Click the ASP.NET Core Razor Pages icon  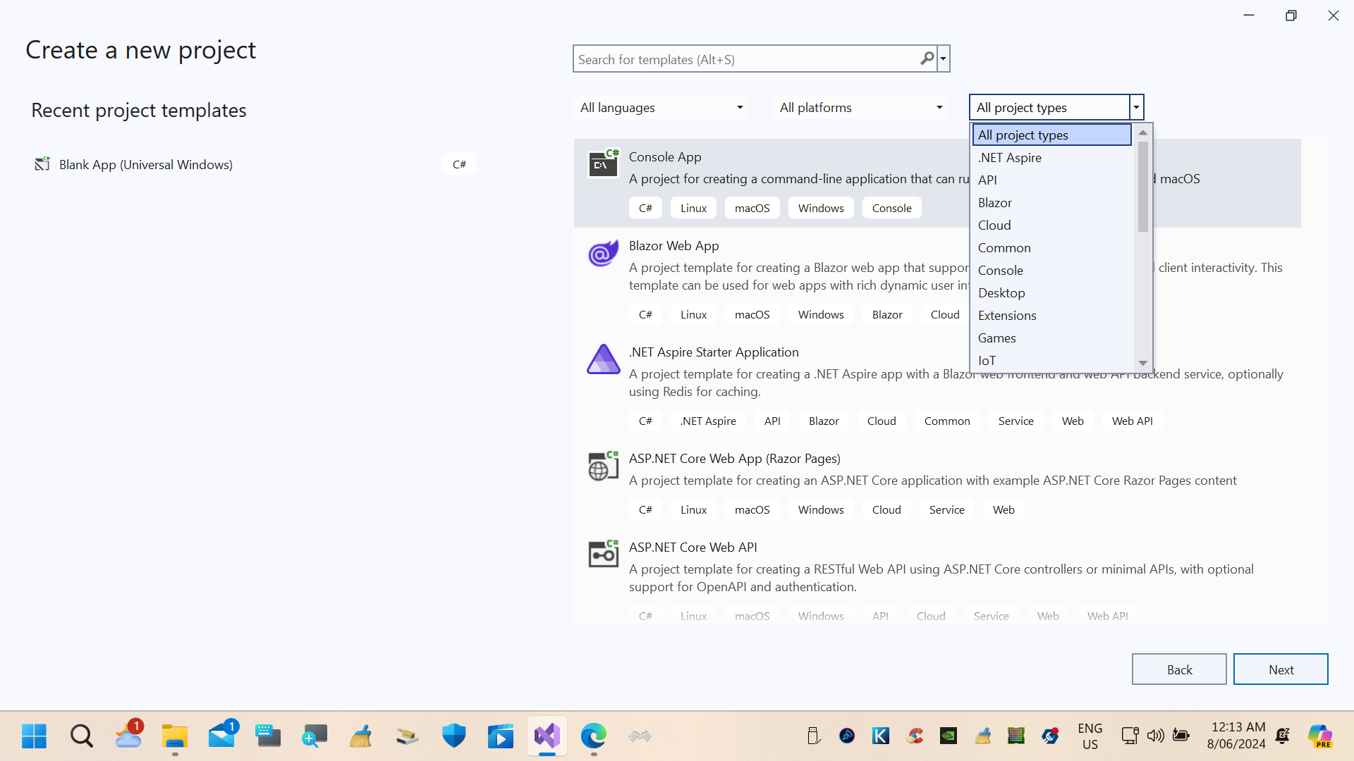603,466
